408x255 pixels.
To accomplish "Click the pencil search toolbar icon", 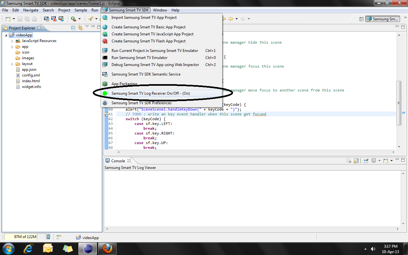I will [91, 19].
